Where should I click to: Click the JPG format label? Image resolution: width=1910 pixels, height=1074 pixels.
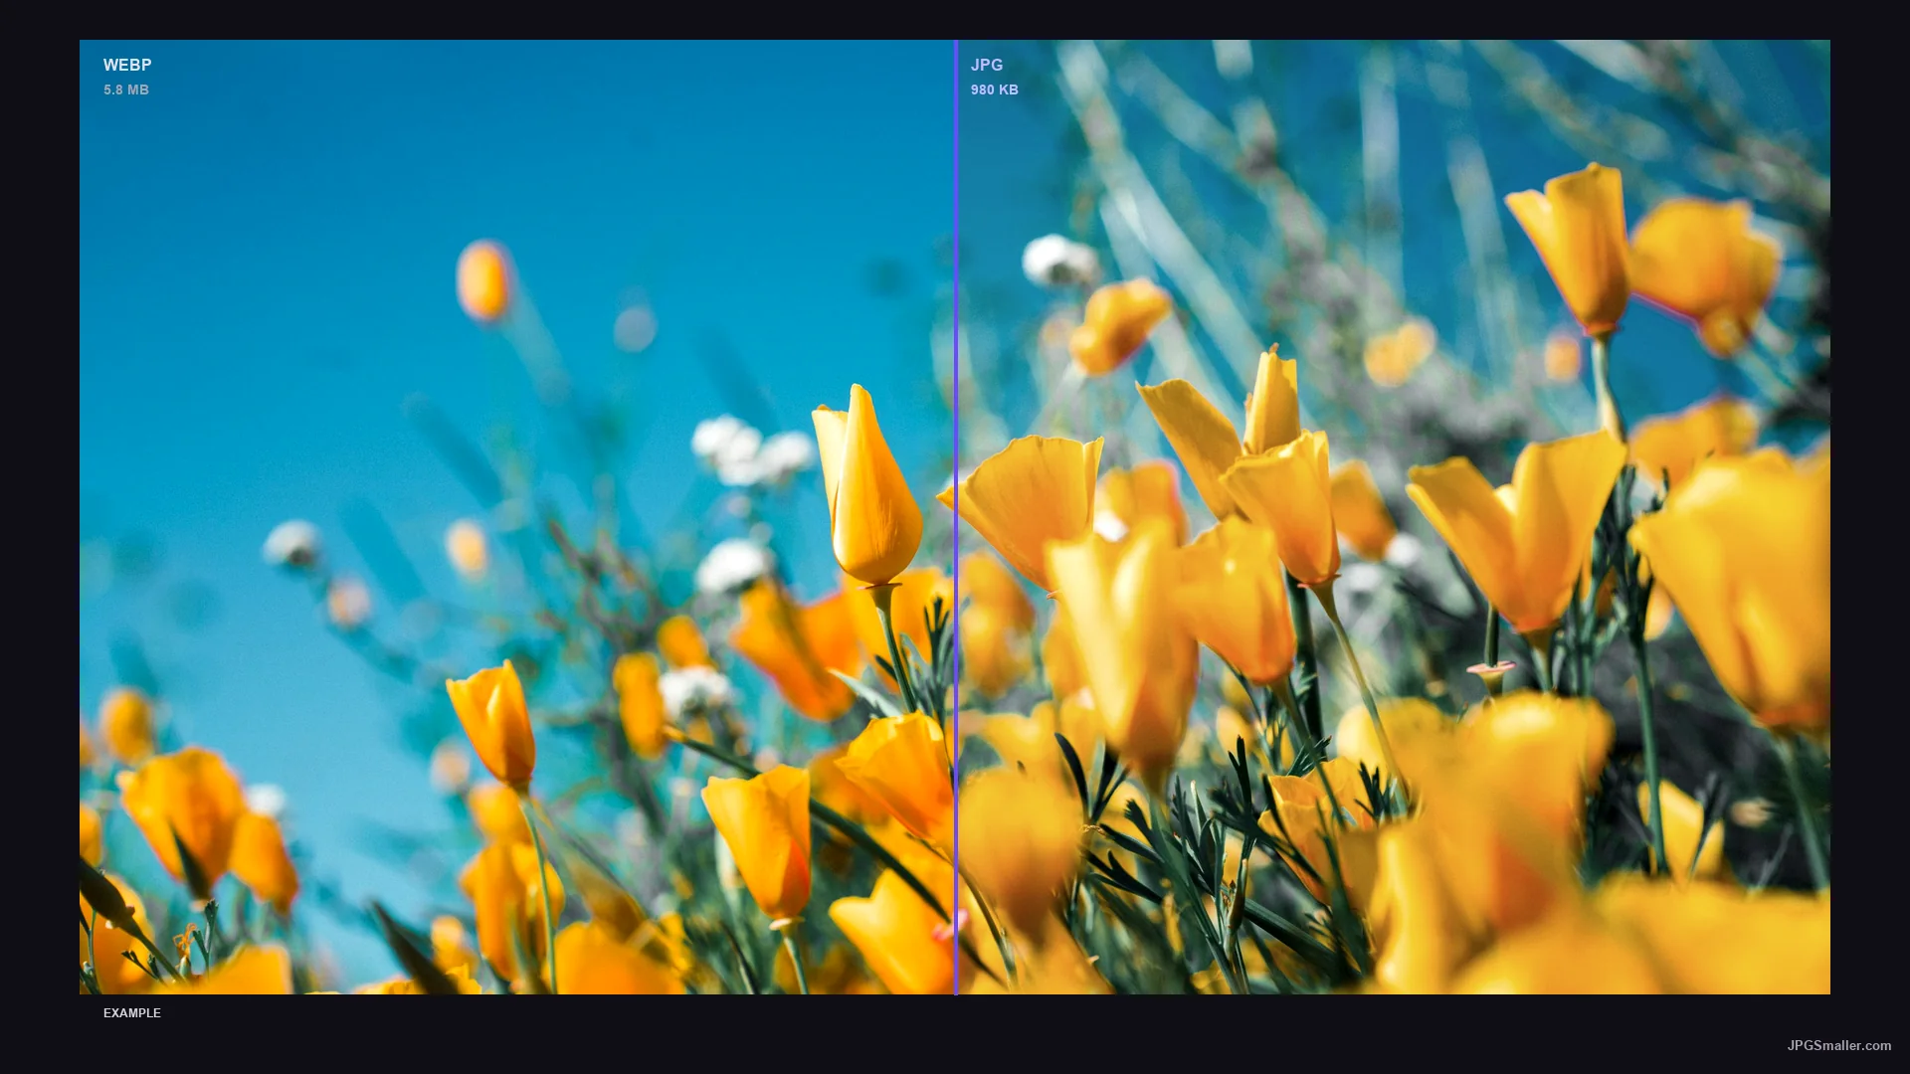987,66
